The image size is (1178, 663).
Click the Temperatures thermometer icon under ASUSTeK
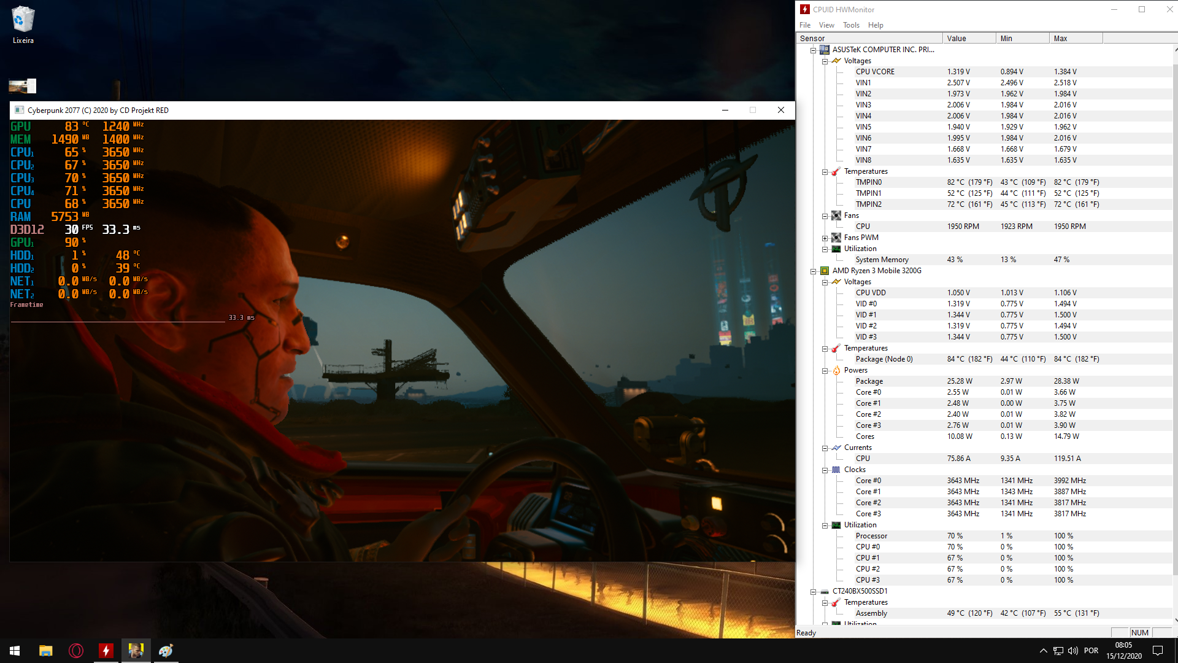click(836, 171)
